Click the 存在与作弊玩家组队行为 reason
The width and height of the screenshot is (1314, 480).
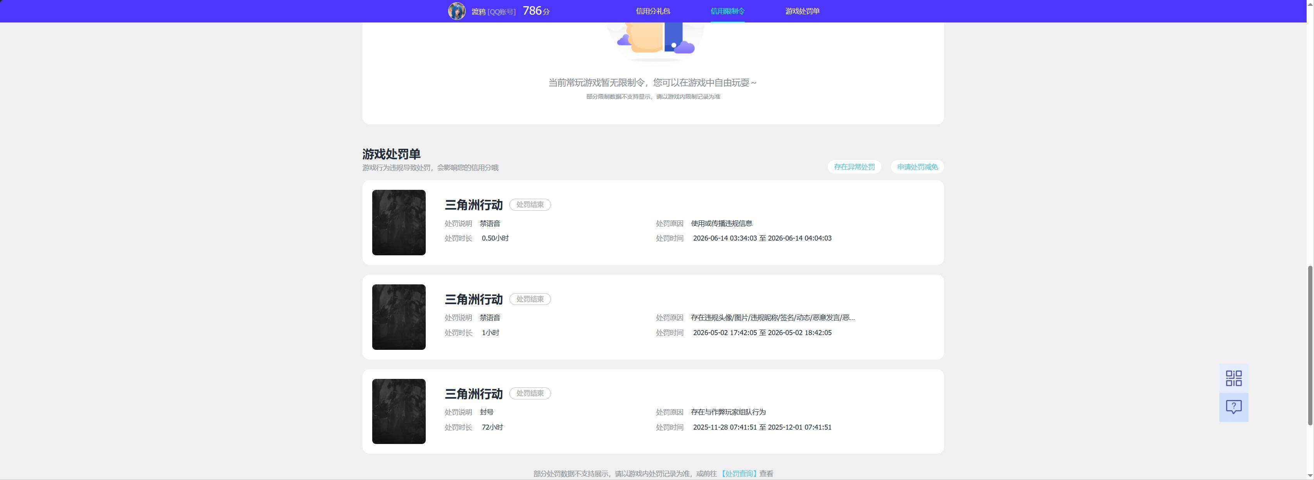728,412
